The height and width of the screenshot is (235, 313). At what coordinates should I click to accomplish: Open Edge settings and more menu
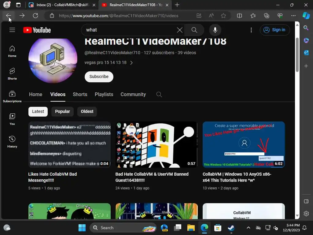coord(293,16)
